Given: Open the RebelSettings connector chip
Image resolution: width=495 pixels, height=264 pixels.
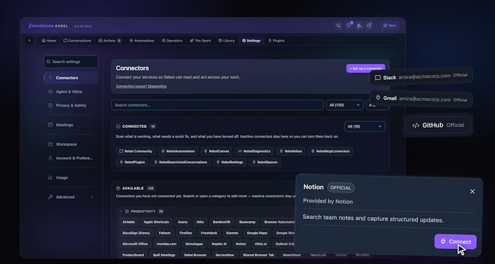Looking at the screenshot, I should [229, 162].
